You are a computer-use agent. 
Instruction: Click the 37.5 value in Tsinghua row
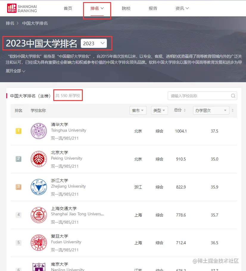tap(214, 131)
